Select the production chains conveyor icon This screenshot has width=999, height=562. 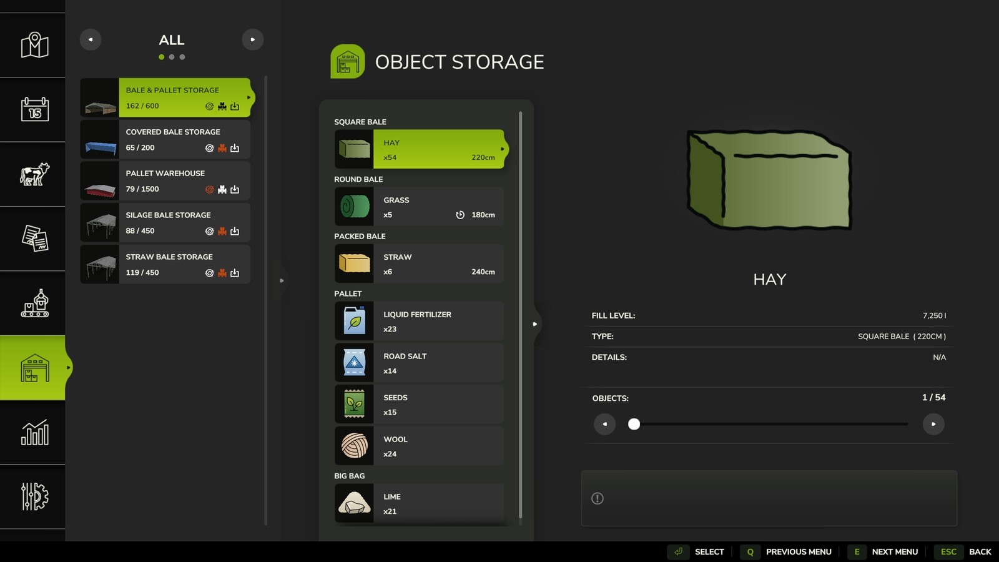tap(33, 302)
